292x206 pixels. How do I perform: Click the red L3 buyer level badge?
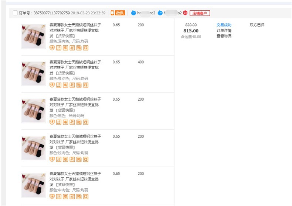click(185, 13)
